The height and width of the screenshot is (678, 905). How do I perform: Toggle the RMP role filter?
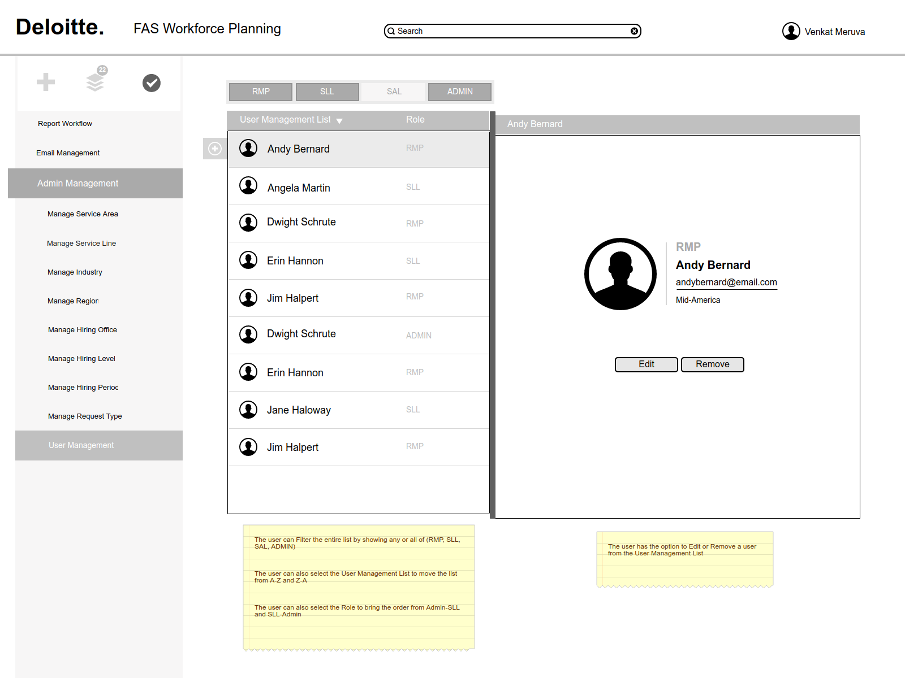[x=261, y=92]
